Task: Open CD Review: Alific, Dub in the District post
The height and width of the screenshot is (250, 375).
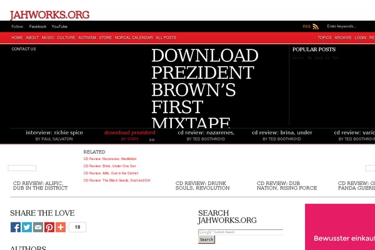Action: [40, 186]
